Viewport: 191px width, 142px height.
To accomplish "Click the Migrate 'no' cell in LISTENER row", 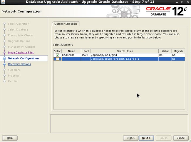I will (178, 55).
